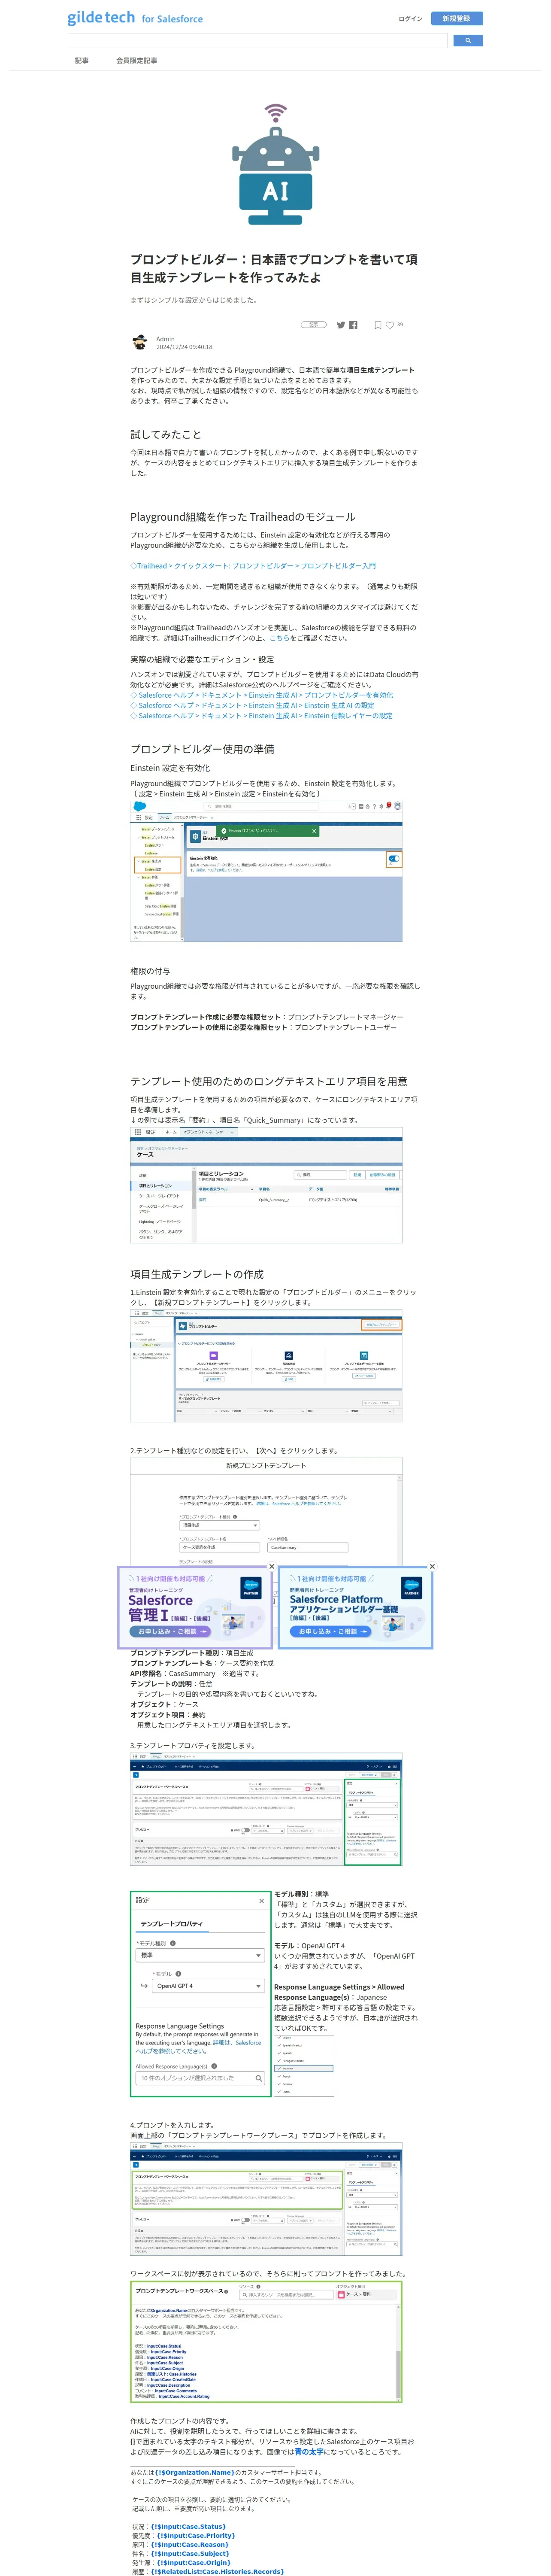Open the Admin author avatar
Image resolution: width=551 pixels, height=2576 pixels.
tap(140, 343)
